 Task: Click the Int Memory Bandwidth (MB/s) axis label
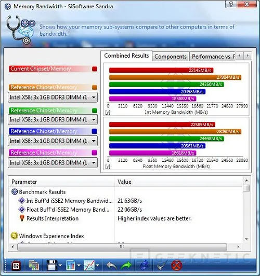[x=176, y=112]
